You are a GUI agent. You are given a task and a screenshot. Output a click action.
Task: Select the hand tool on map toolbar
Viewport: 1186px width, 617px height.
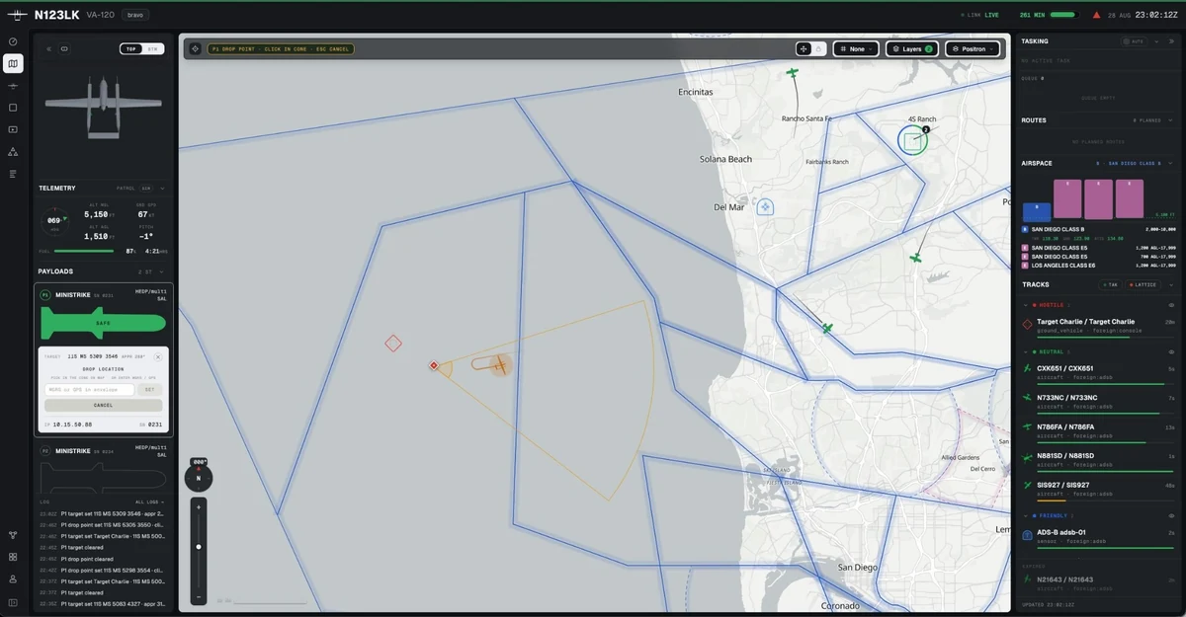[x=818, y=48]
